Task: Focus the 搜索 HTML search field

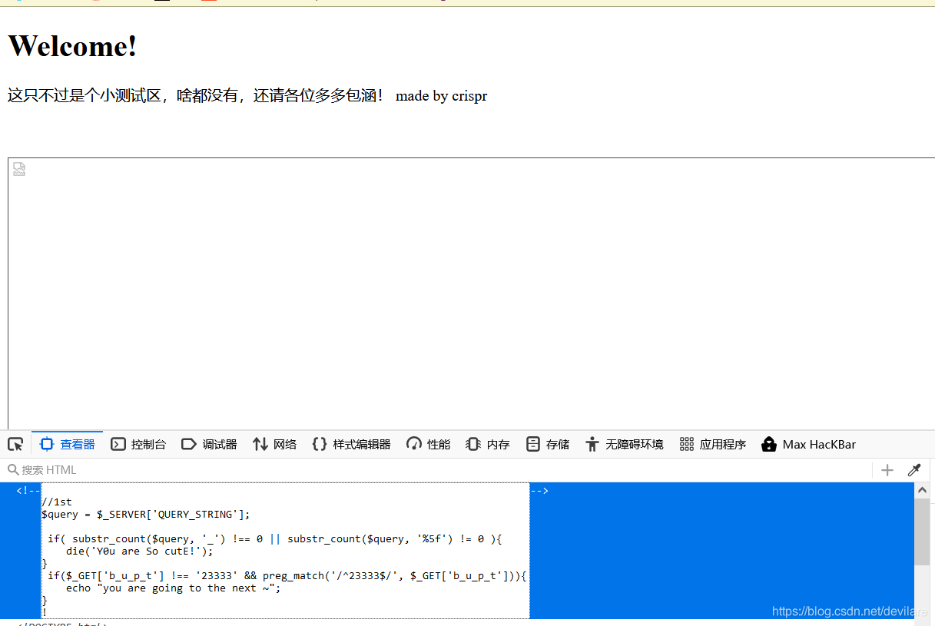Action: pos(438,470)
